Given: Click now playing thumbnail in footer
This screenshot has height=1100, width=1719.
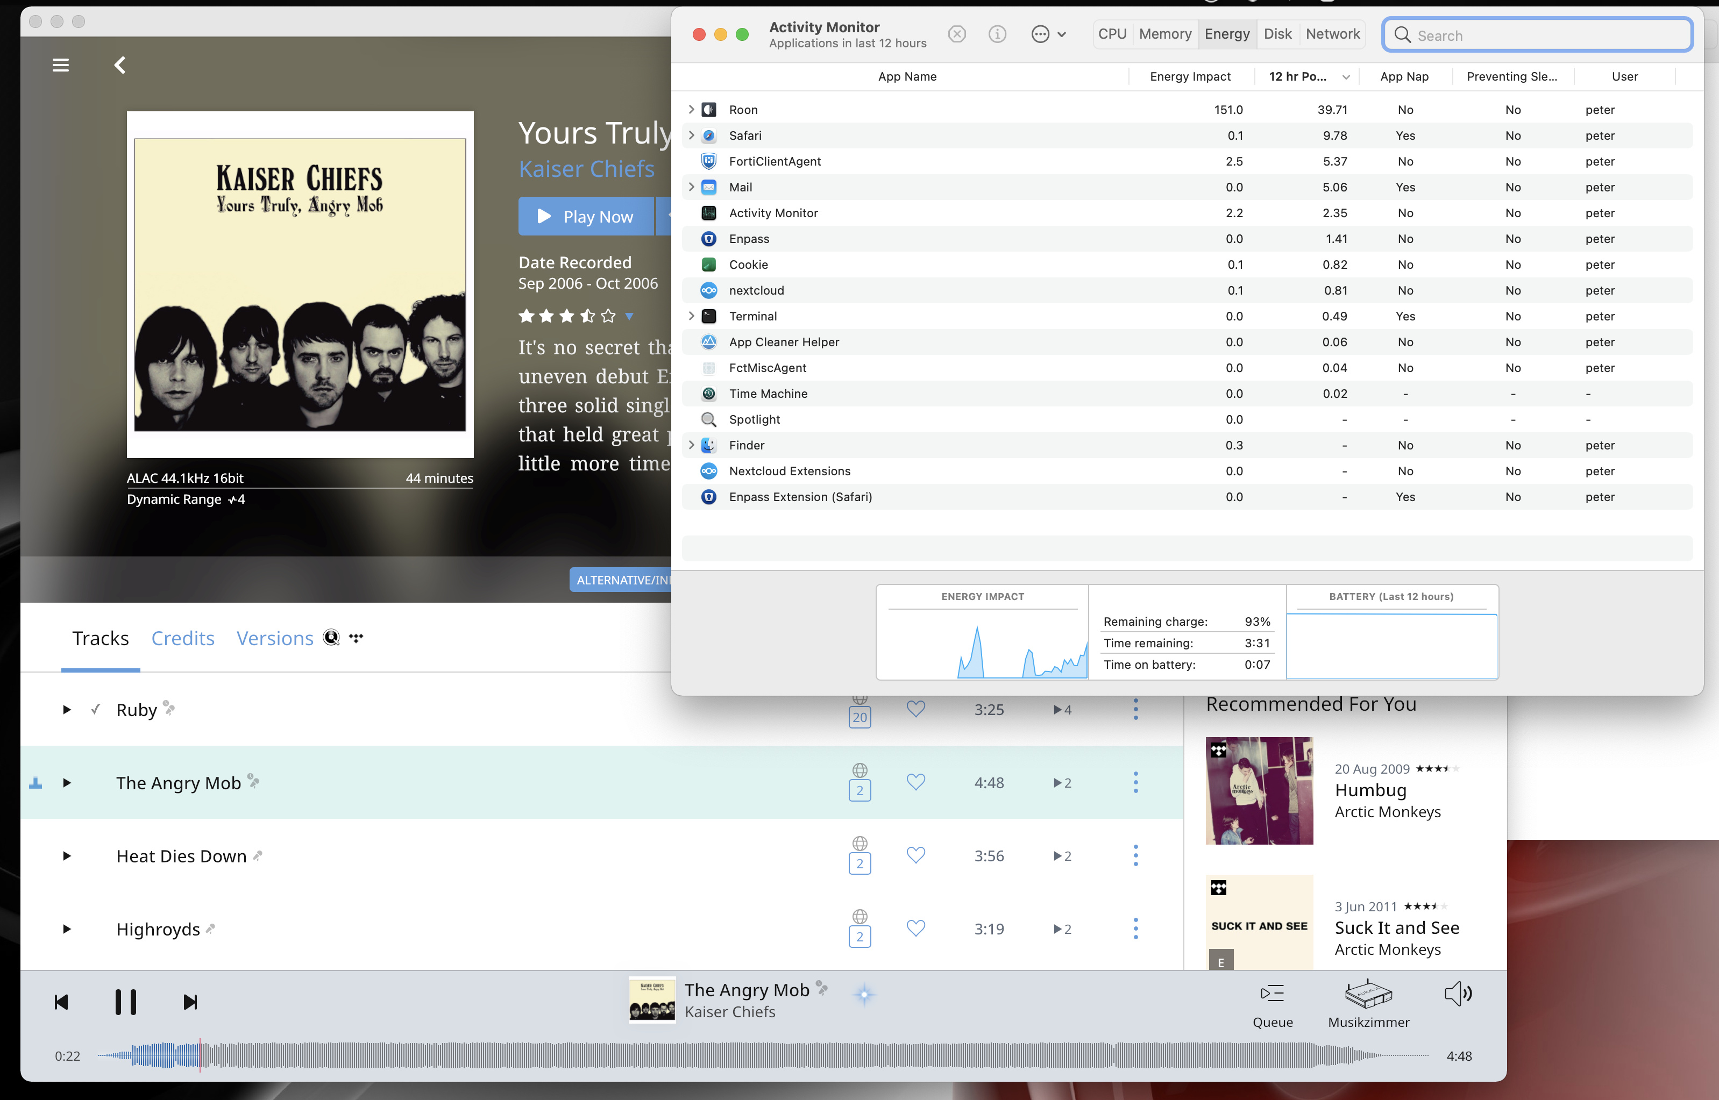Looking at the screenshot, I should [x=651, y=1000].
